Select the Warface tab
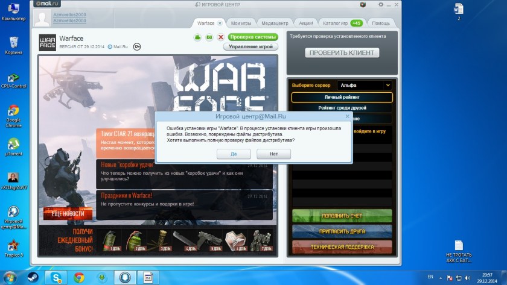The image size is (507, 285). click(x=206, y=23)
